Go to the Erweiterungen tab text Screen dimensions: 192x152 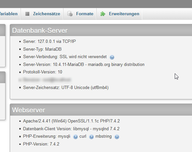click(x=124, y=14)
